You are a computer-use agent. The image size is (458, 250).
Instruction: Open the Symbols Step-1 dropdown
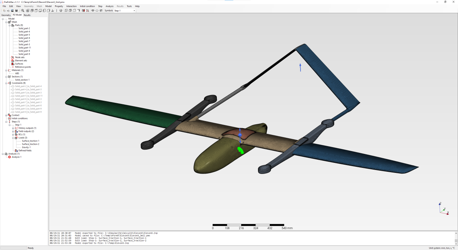point(134,11)
